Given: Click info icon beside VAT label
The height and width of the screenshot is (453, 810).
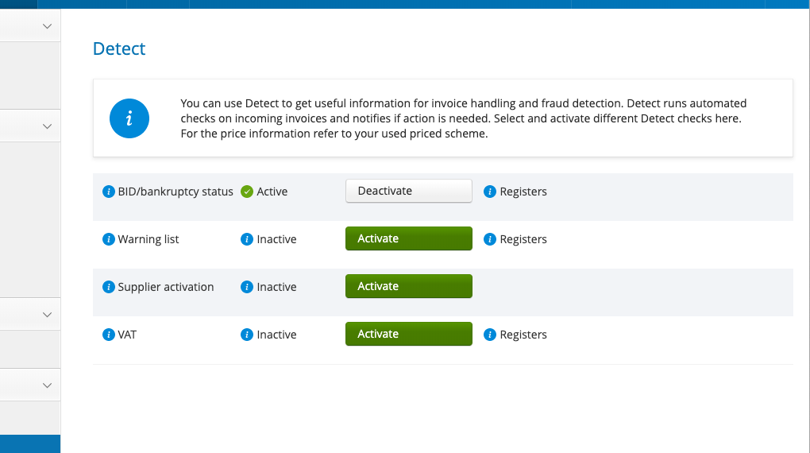Looking at the screenshot, I should [109, 335].
